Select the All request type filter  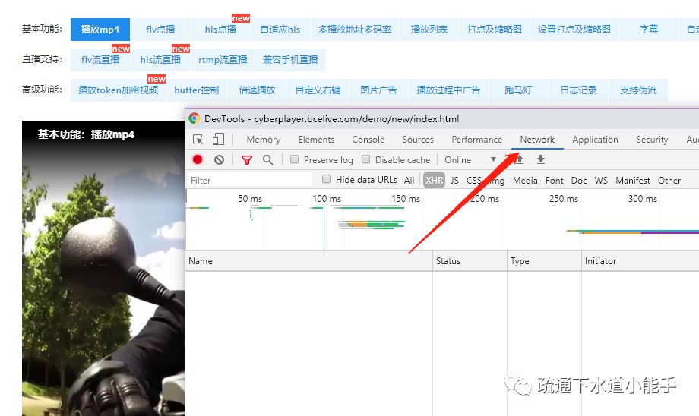click(410, 180)
